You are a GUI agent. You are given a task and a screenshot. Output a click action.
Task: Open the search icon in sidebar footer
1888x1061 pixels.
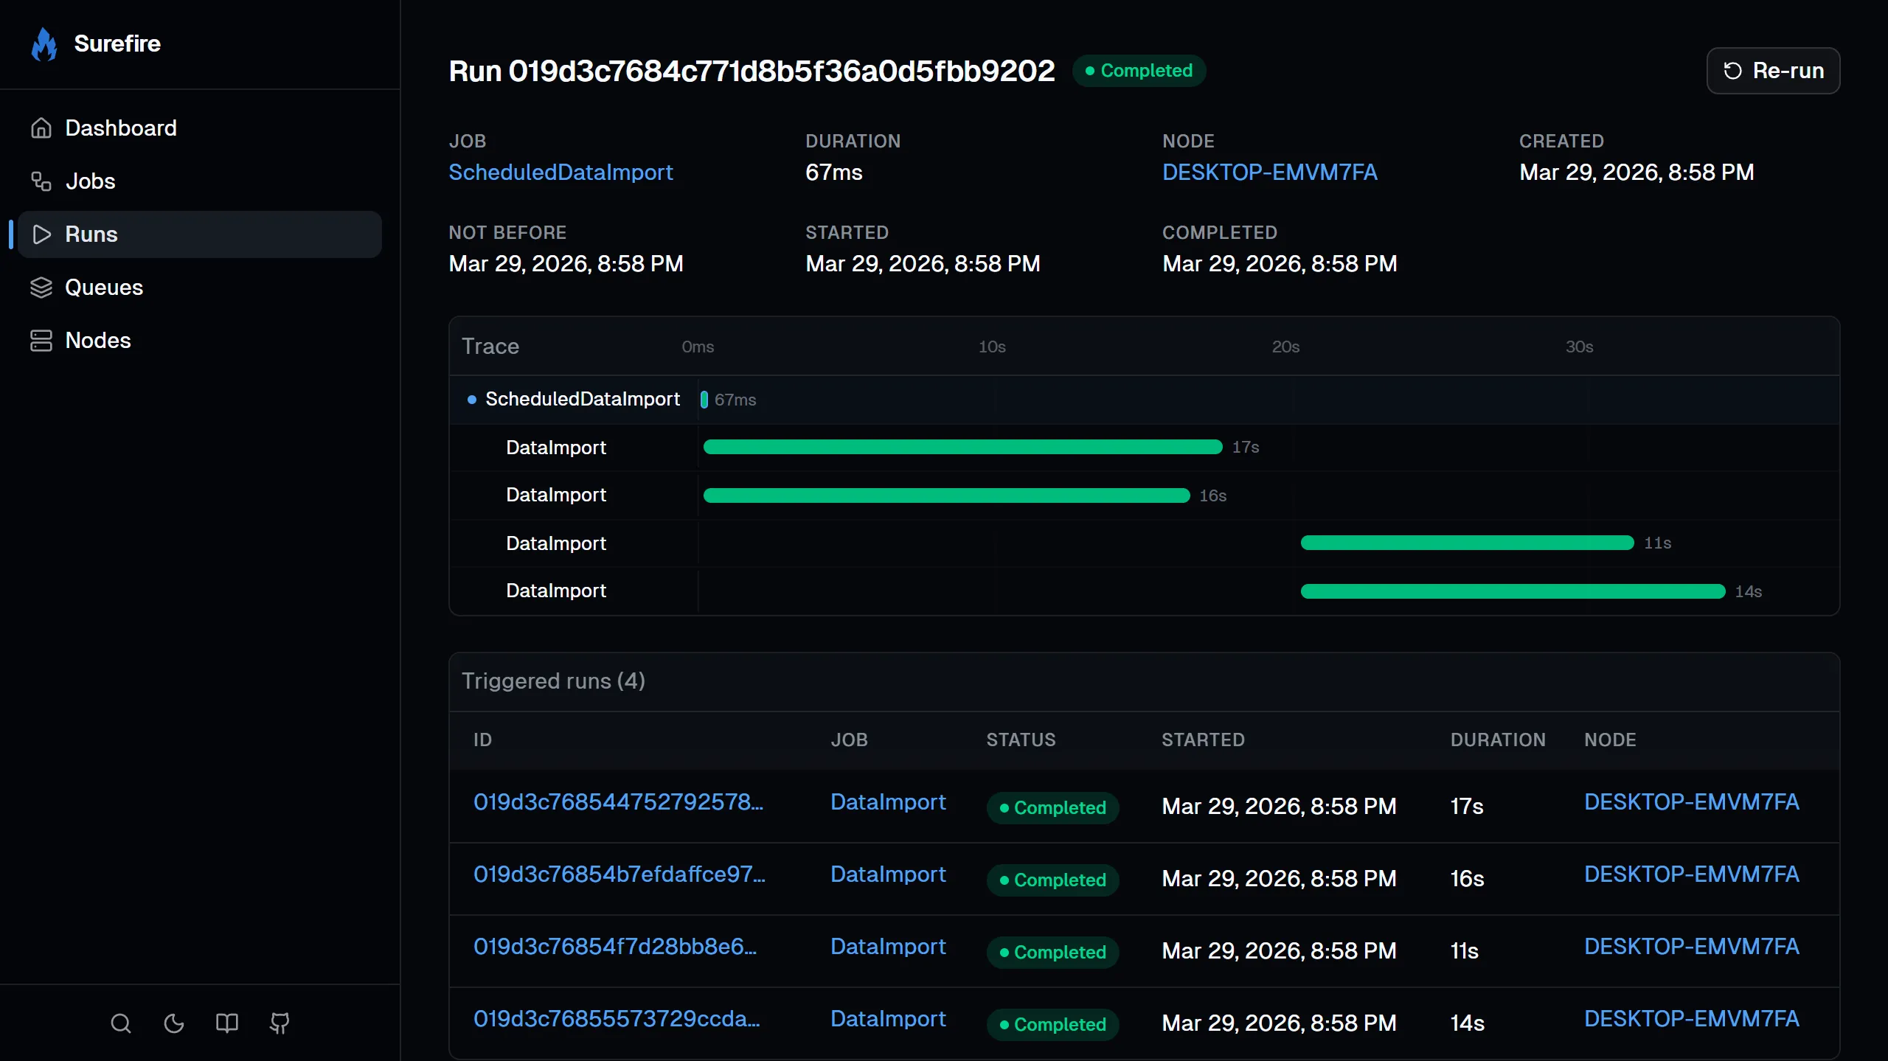pos(121,1023)
